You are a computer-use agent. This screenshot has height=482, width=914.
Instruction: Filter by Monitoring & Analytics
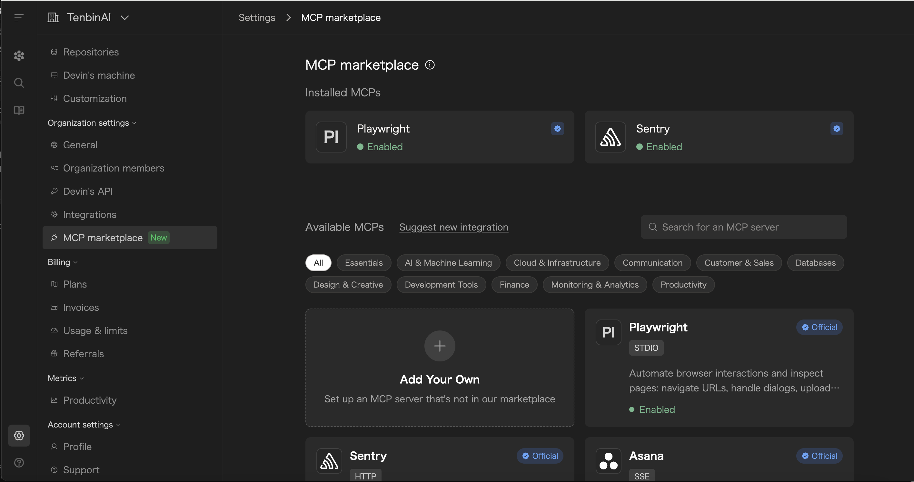click(x=595, y=285)
